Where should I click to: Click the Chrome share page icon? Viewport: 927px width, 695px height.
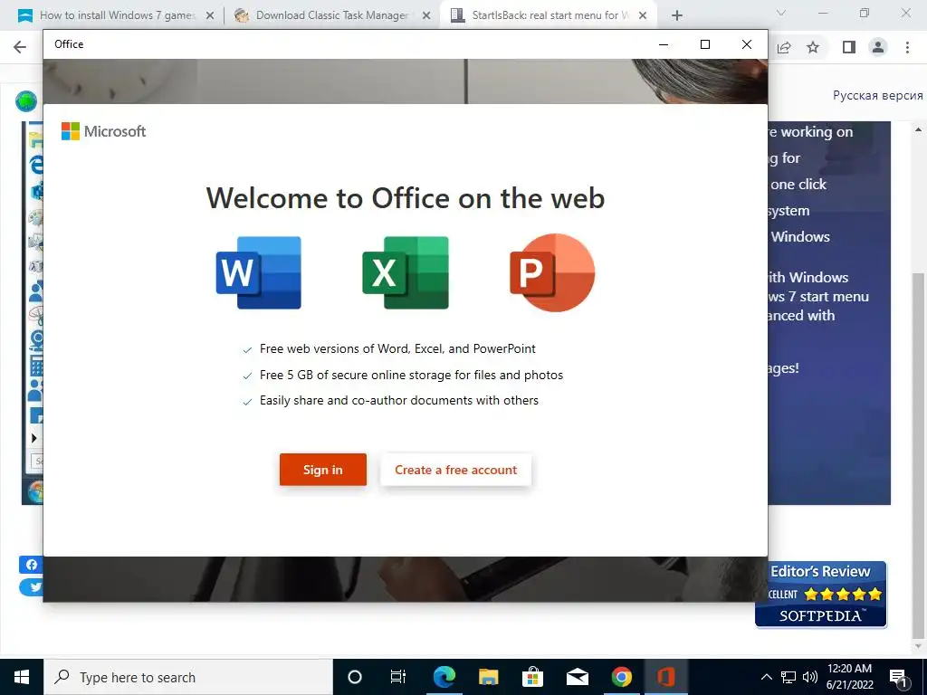[x=784, y=47]
